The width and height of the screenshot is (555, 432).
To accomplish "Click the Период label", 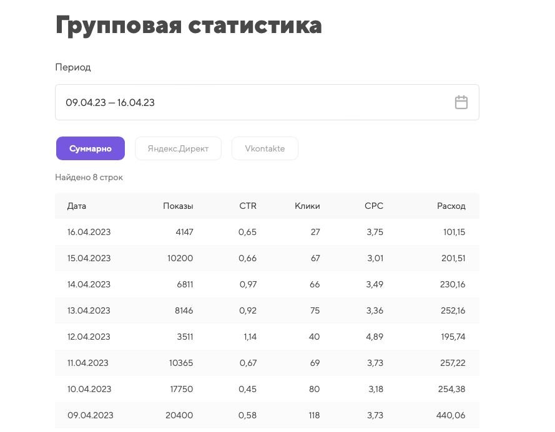I will pyautogui.click(x=73, y=67).
